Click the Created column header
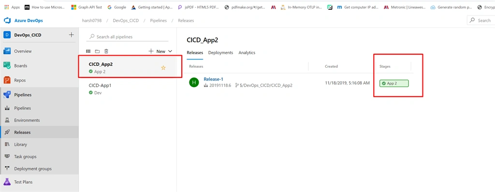The image size is (495, 192). 331,66
